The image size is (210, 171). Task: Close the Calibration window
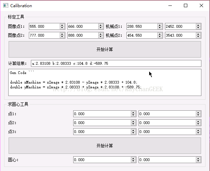click(x=201, y=5)
